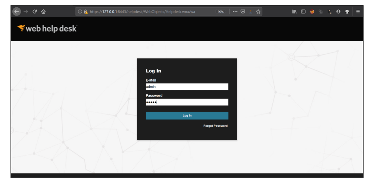372x182 pixels.
Task: Click the 'Log In' heading text
Action: coord(154,71)
